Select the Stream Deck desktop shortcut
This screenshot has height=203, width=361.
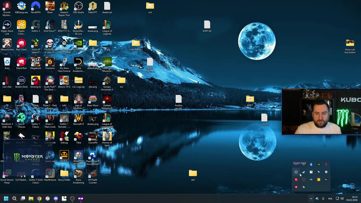pos(21,82)
